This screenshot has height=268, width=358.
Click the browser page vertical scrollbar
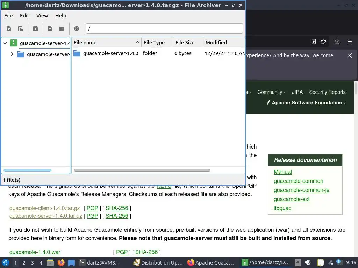(356, 88)
